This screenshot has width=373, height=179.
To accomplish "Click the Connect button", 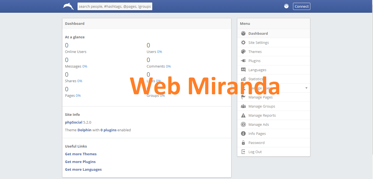I will pos(302,6).
